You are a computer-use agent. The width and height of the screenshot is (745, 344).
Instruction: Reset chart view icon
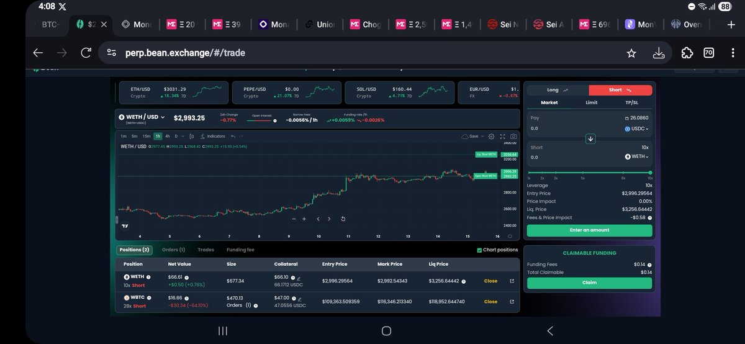[343, 219]
